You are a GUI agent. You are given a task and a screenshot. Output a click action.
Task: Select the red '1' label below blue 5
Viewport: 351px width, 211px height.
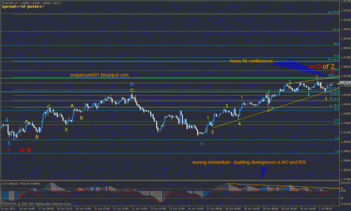[x=9, y=150]
